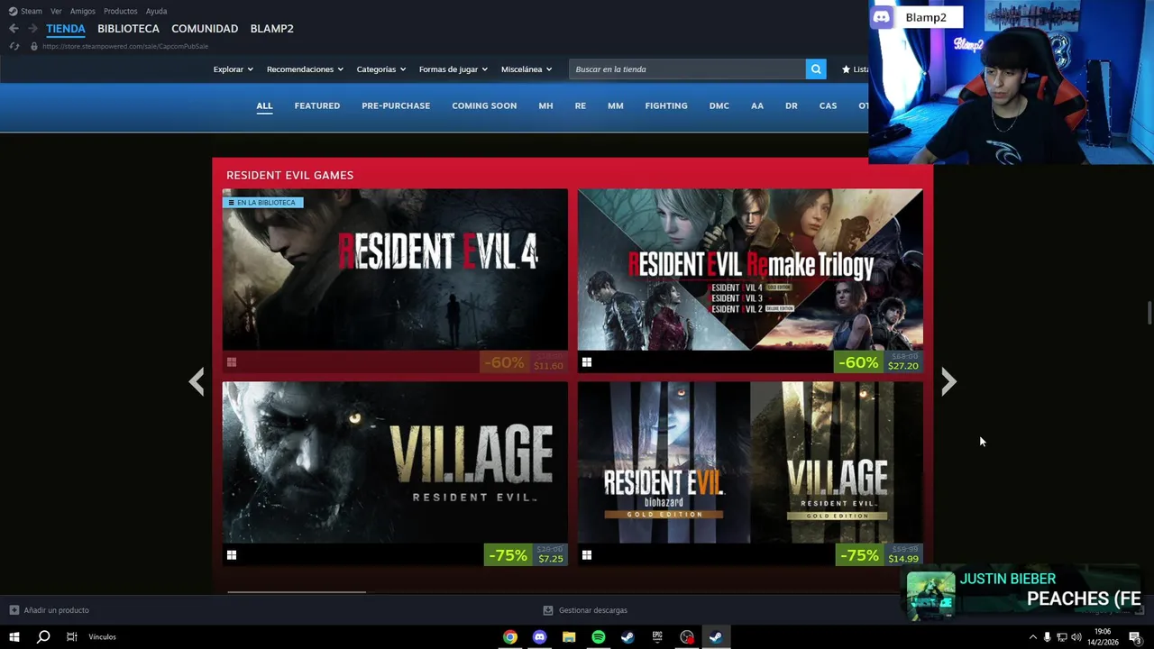The height and width of the screenshot is (649, 1154).
Task: Expand the Recomendaciones dropdown
Action: [305, 69]
